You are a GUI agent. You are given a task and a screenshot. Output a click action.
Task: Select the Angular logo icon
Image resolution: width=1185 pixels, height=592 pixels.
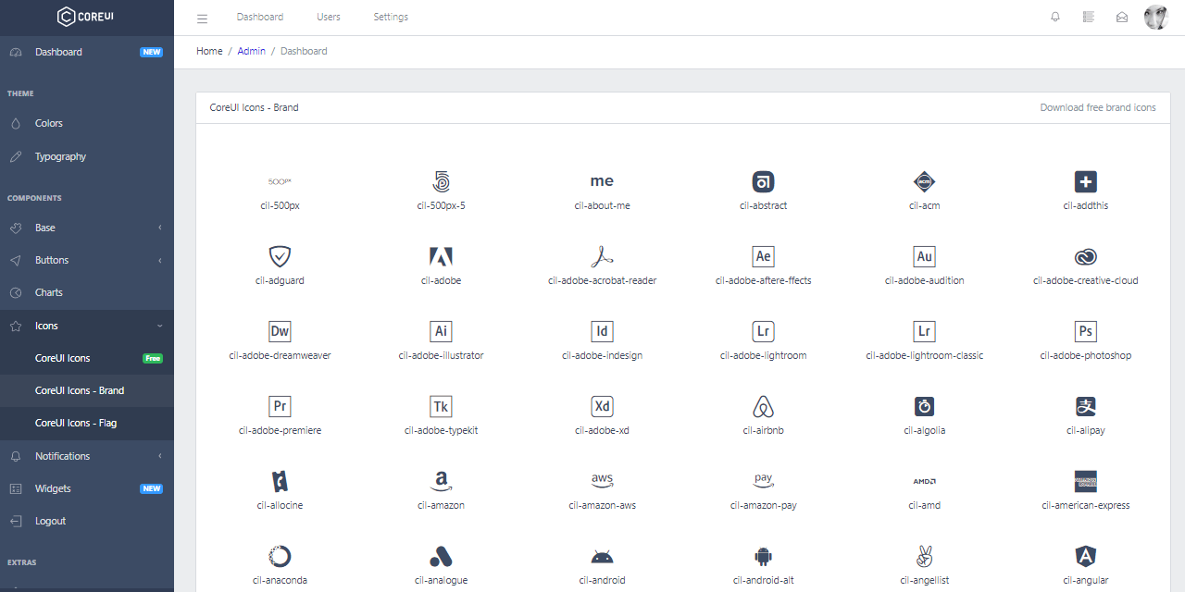pos(1085,556)
